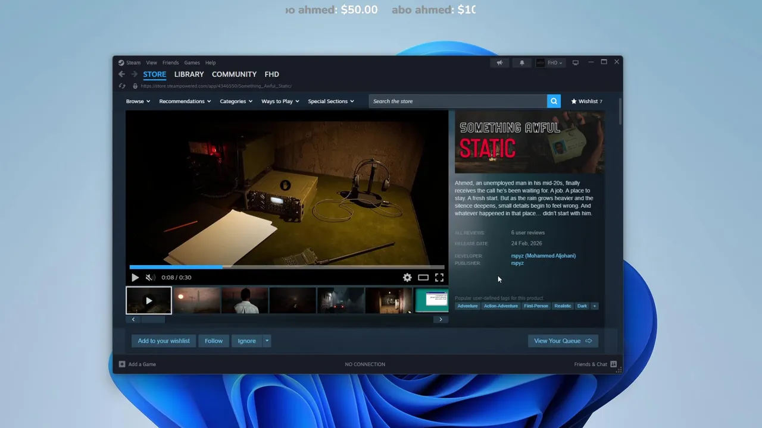The width and height of the screenshot is (762, 428).
Task: Select the trailer thumbnail with the play icon
Action: pos(149,300)
